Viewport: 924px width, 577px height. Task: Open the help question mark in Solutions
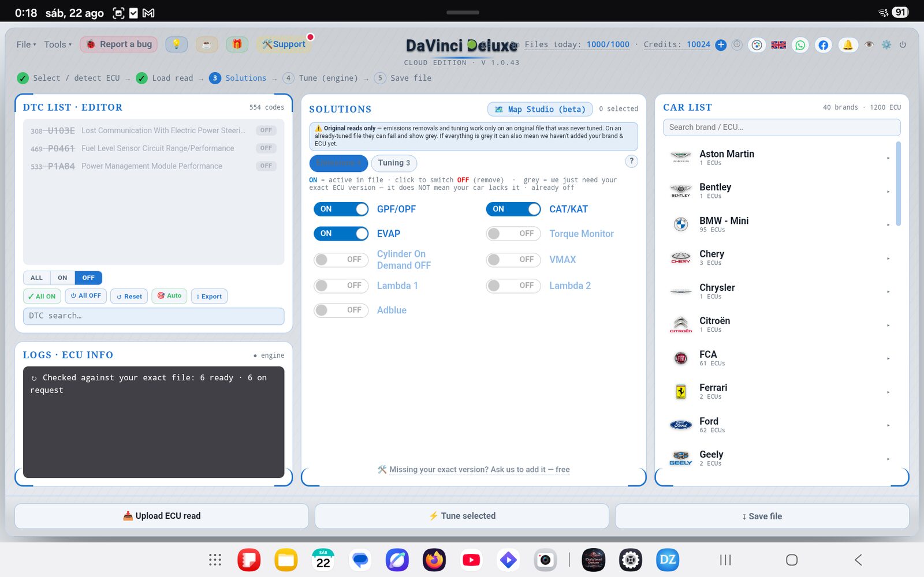[x=631, y=161]
